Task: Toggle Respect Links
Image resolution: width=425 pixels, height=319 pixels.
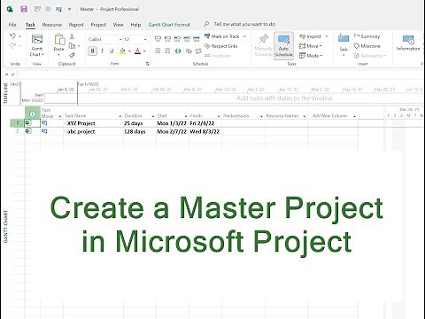Action: pos(220,46)
